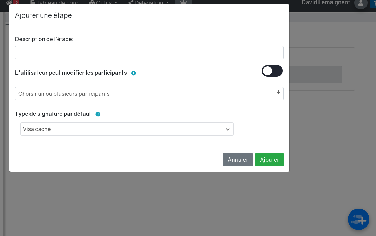Open the Tableau de bord menu item
Screen dimensions: 376x236
(54, 2)
